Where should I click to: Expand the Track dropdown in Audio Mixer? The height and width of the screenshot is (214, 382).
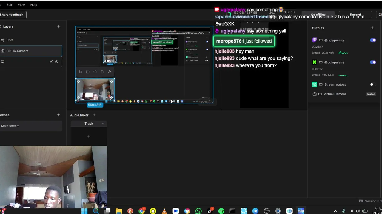pyautogui.click(x=103, y=124)
